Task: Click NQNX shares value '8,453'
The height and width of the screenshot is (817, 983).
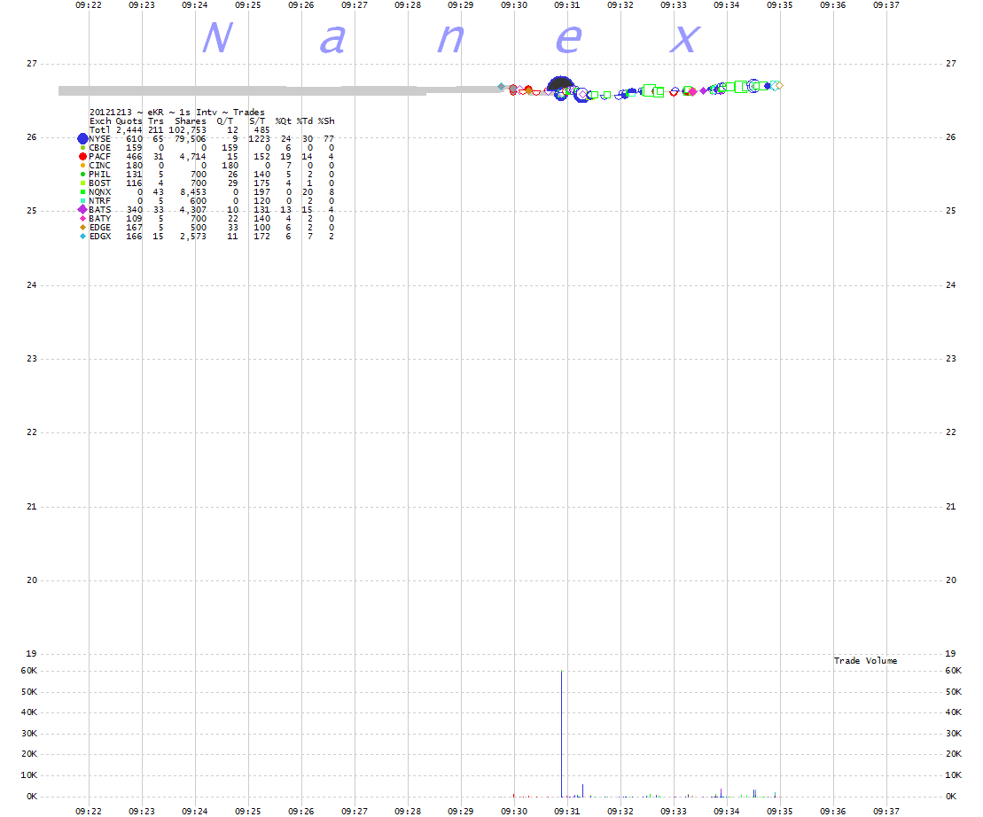Action: click(193, 191)
